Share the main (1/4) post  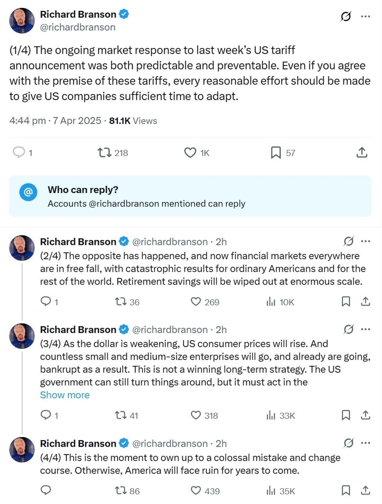coord(362,152)
